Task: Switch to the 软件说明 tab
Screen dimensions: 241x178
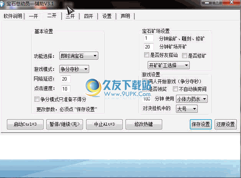Action: pyautogui.click(x=13, y=16)
